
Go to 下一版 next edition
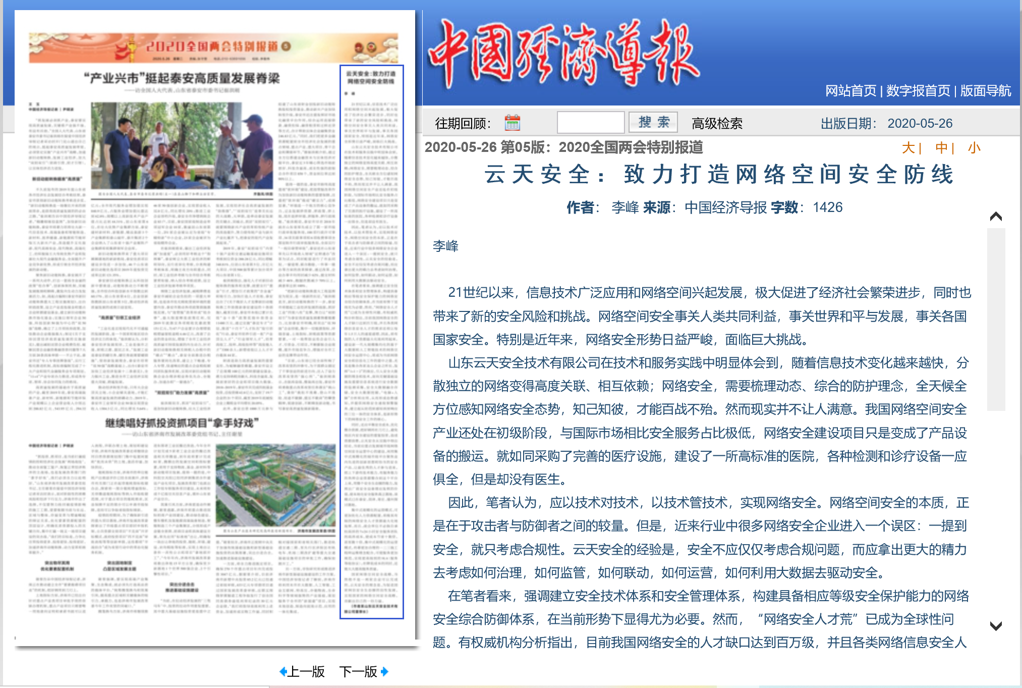tap(358, 671)
